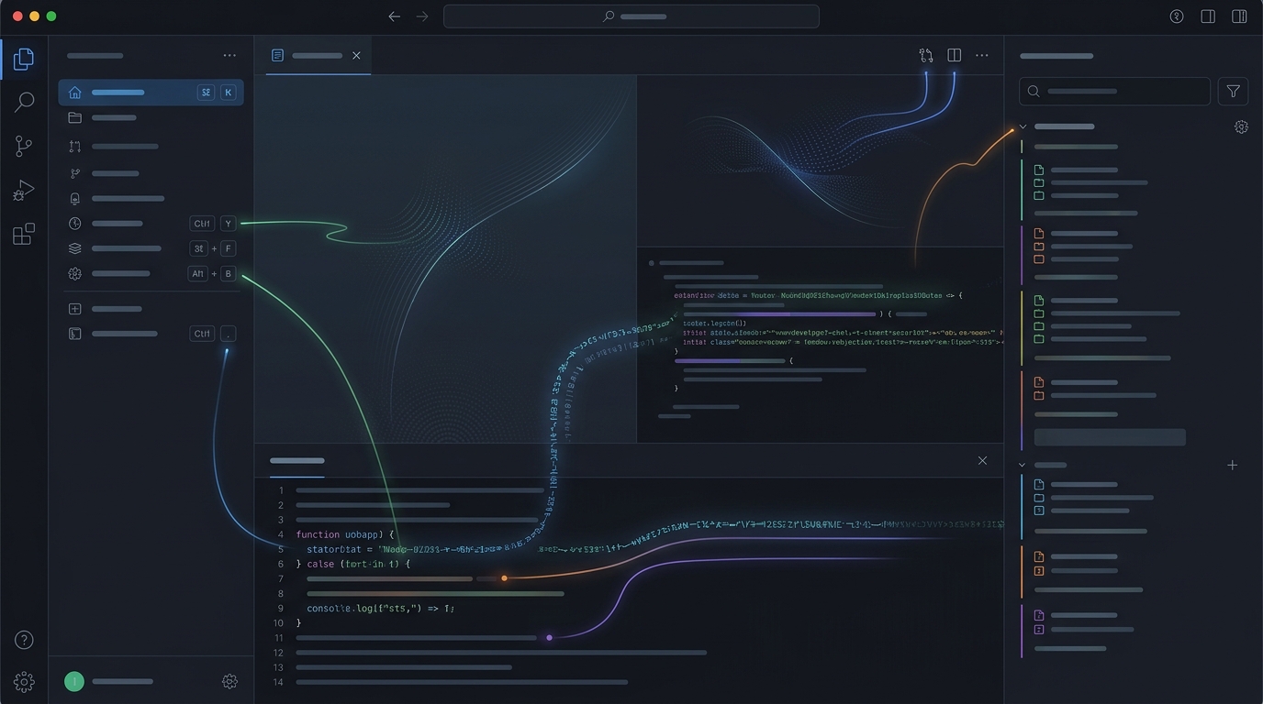
Task: Select the folder icon row in the sidebar
Action: (x=151, y=117)
